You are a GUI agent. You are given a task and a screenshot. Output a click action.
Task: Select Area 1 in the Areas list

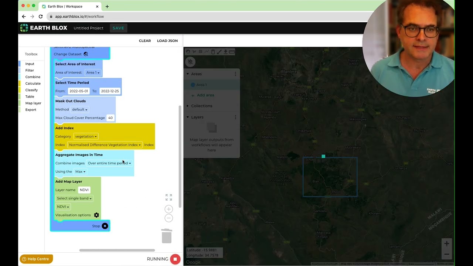[x=212, y=85]
